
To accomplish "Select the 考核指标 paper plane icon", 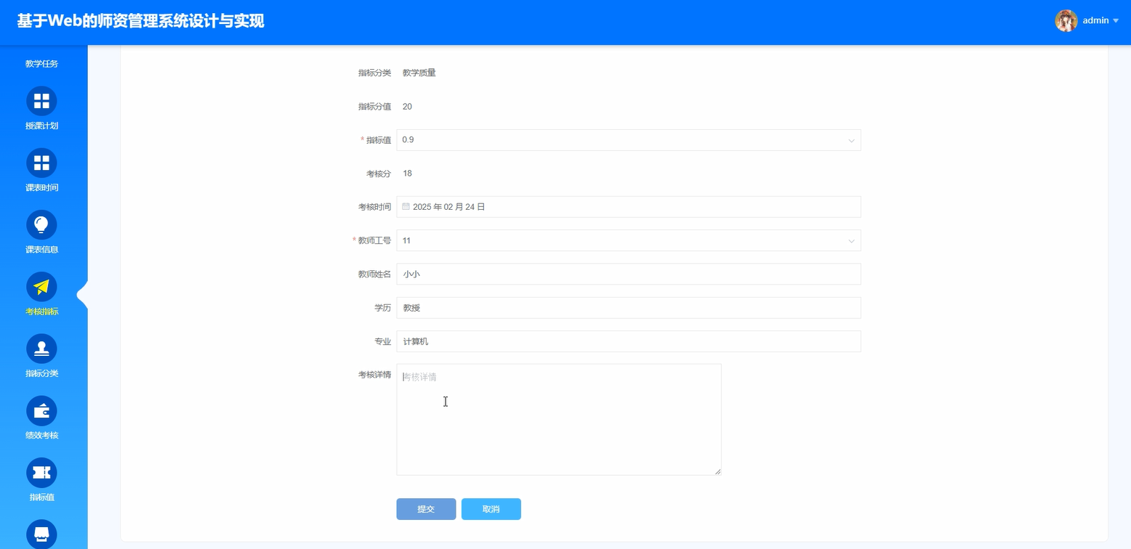I will (x=41, y=287).
